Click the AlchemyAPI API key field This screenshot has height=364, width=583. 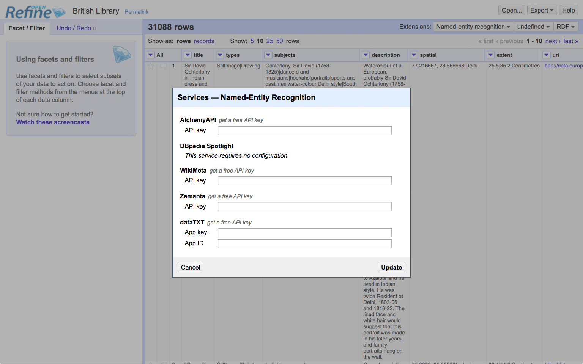(304, 131)
